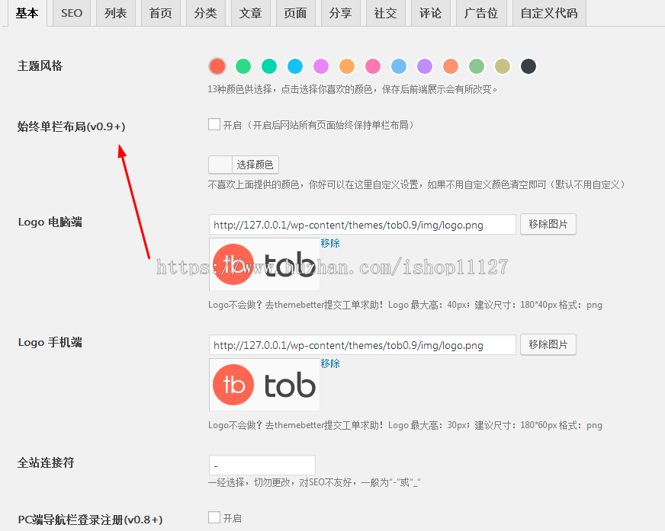Switch to the 分享 tab
665x531 pixels.
coord(341,13)
